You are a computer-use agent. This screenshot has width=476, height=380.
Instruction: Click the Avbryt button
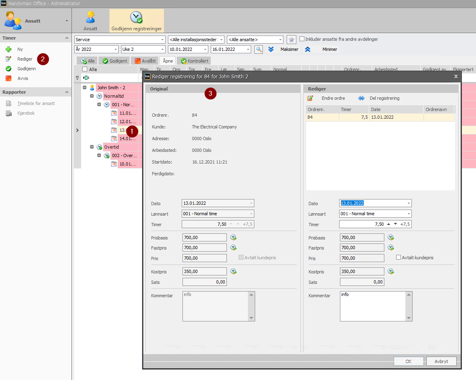[441, 361]
